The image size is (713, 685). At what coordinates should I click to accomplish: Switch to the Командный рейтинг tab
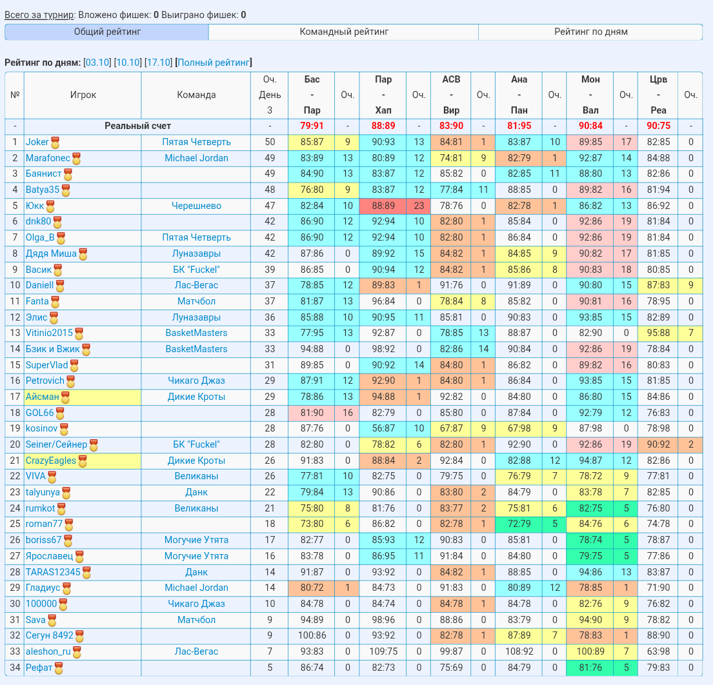(x=344, y=32)
